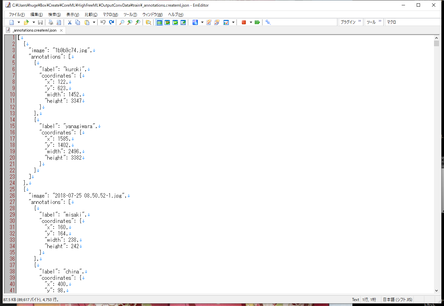Viewport: 444px width, 306px height.
Task: Click the Text mode in status bar
Action: 355,299
